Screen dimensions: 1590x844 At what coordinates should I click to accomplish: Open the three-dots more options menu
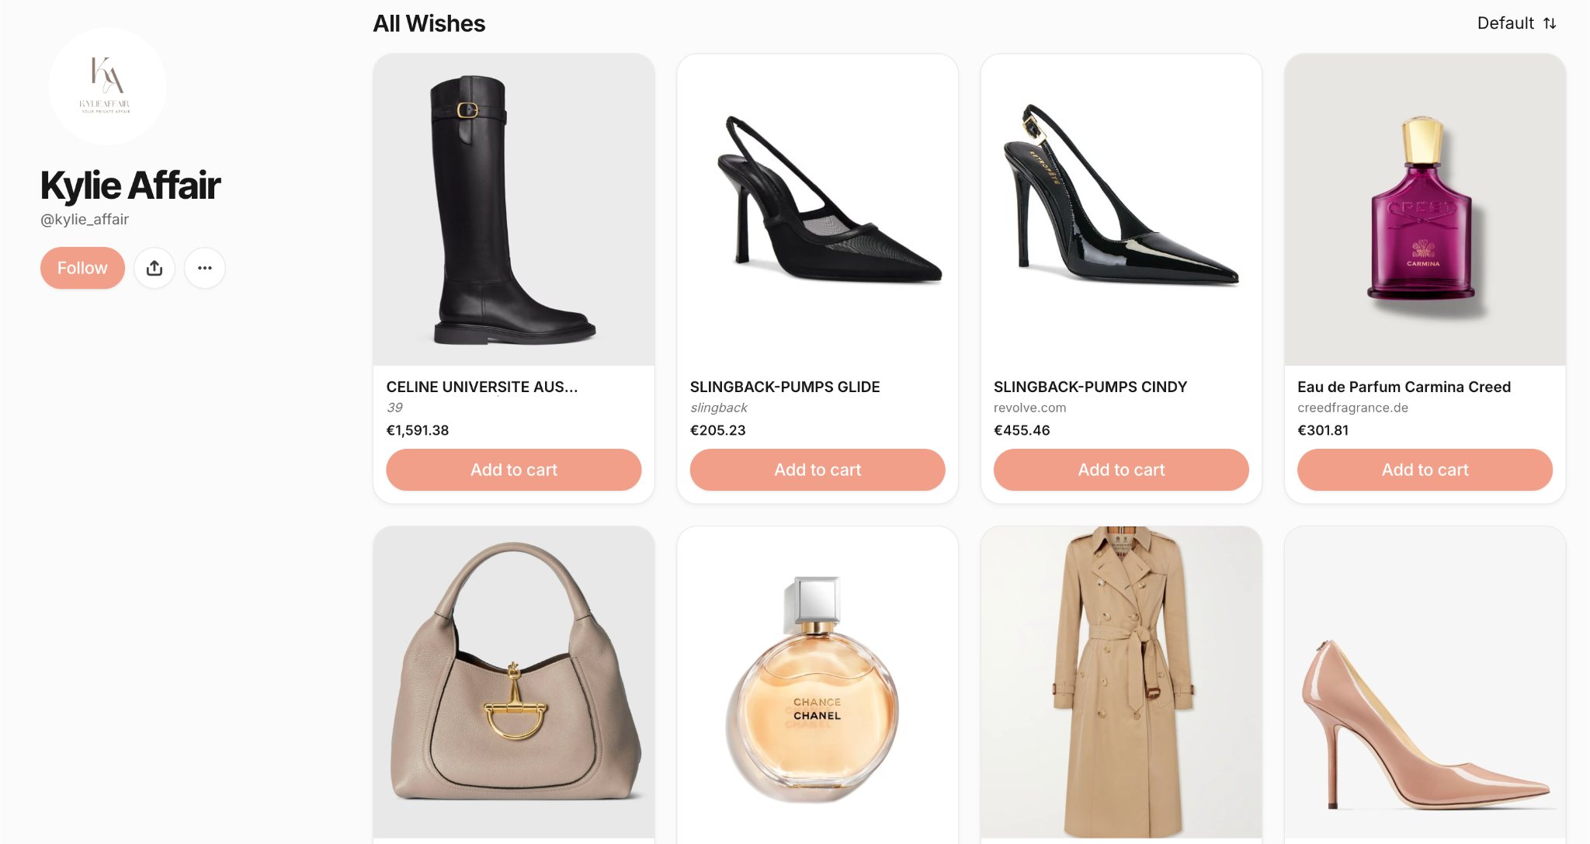[x=205, y=268]
